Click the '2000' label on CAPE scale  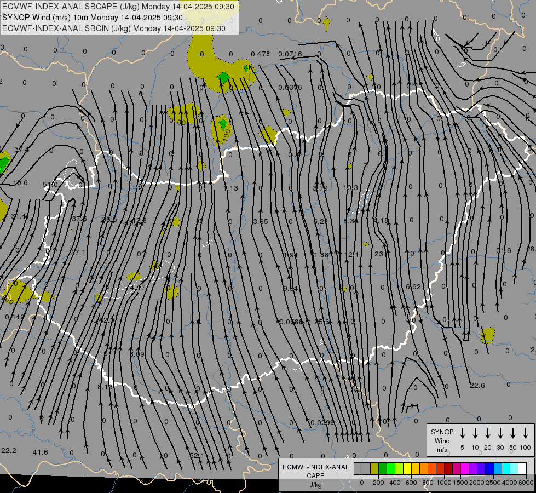tap(476, 483)
